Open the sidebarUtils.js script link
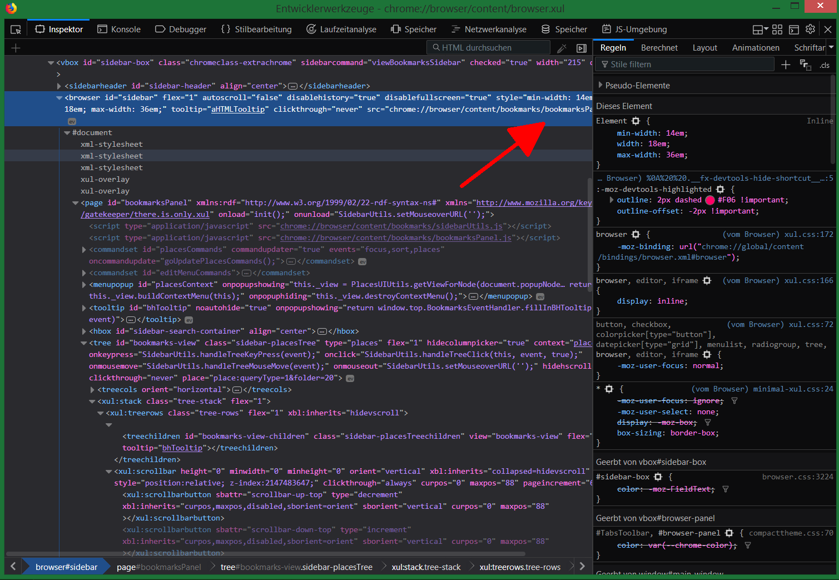Screen dimensions: 839x580 click(x=391, y=226)
